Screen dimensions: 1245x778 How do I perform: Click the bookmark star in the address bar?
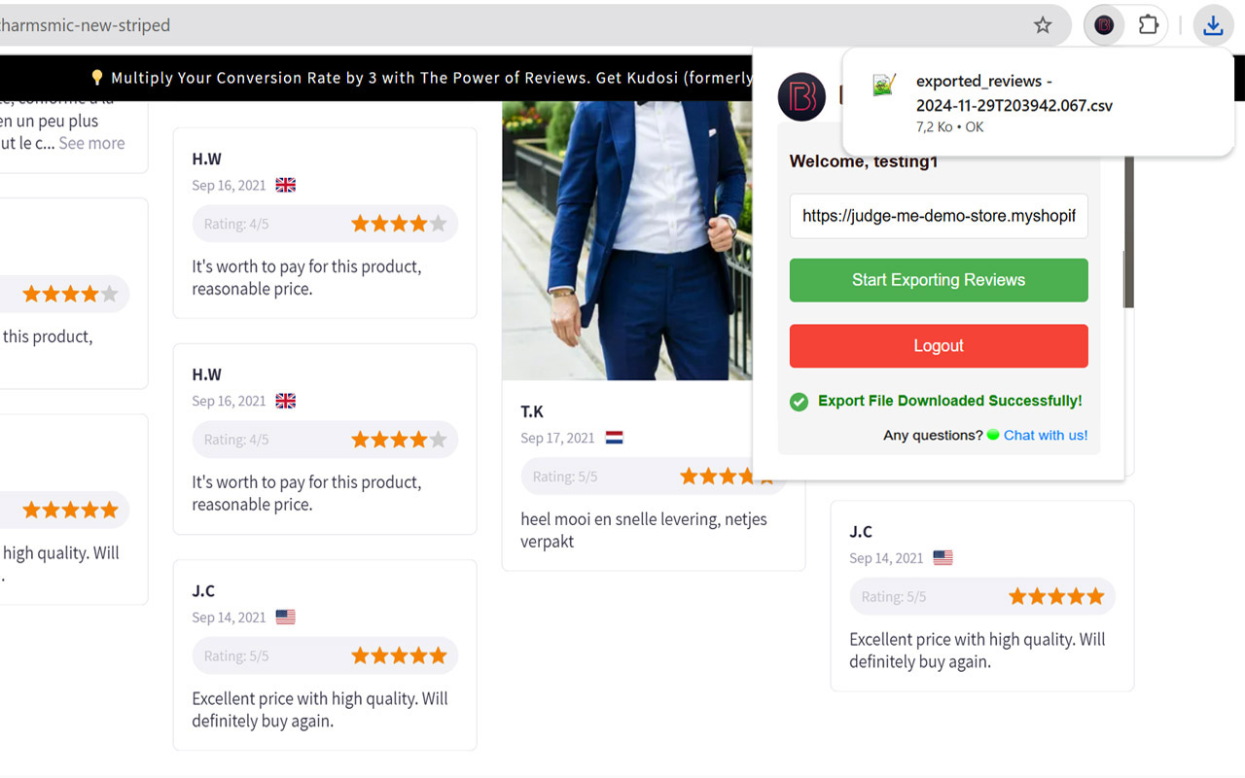pyautogui.click(x=1043, y=25)
